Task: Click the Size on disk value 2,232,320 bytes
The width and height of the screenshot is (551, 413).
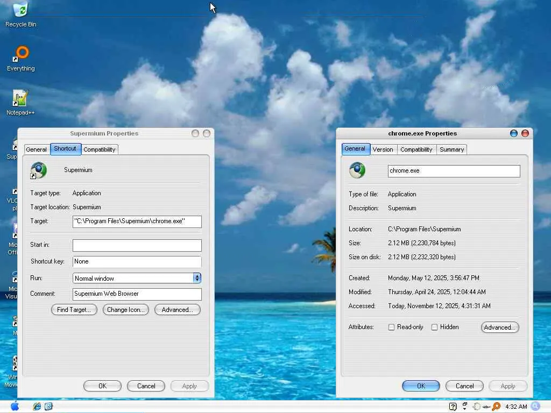Action: (422, 257)
